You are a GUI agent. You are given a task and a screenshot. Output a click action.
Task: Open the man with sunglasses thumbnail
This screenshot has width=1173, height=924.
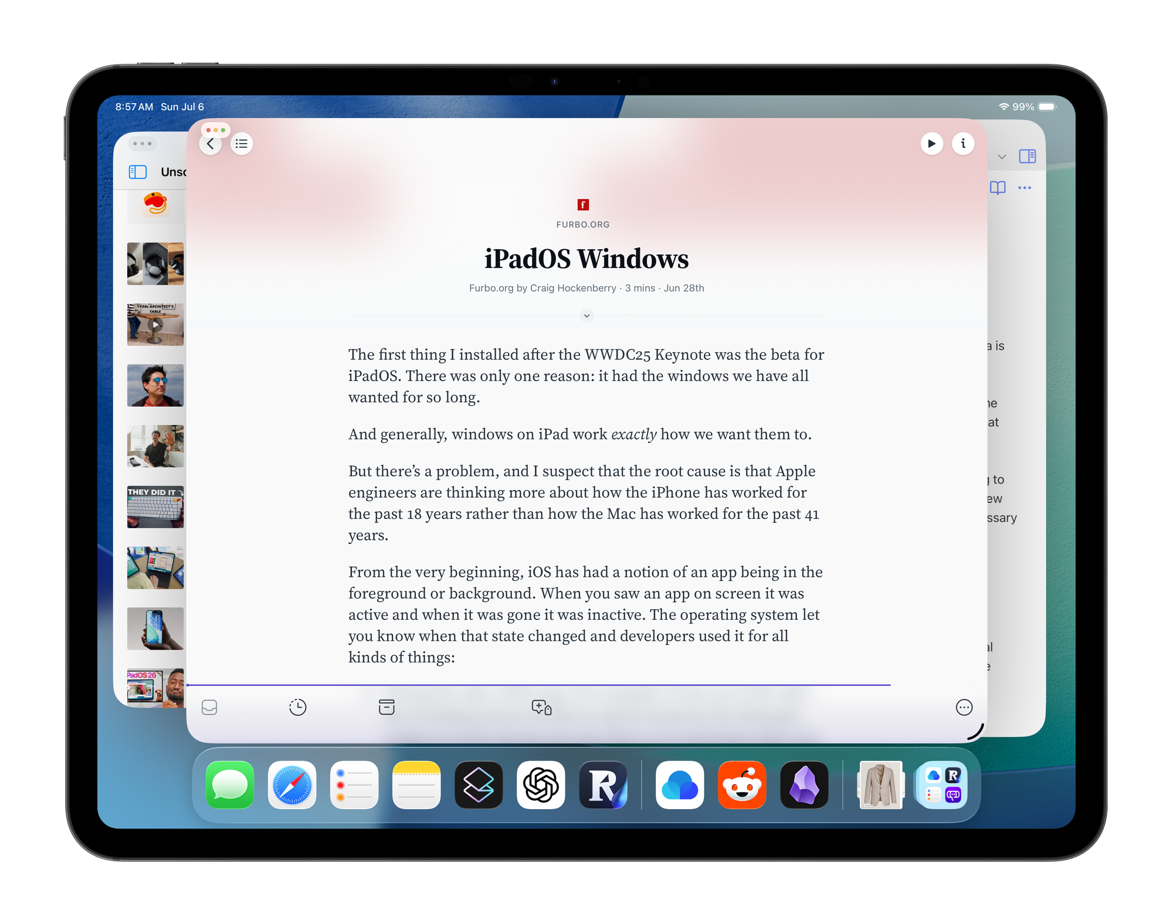(155, 385)
